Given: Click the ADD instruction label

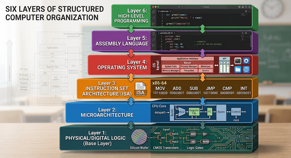Looking at the screenshot, I should coord(177,88).
